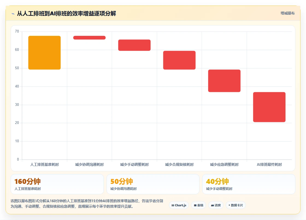The image size is (306, 220).
Task: Click the x-axis label 减少手动调整耗时
Action: coord(134,164)
